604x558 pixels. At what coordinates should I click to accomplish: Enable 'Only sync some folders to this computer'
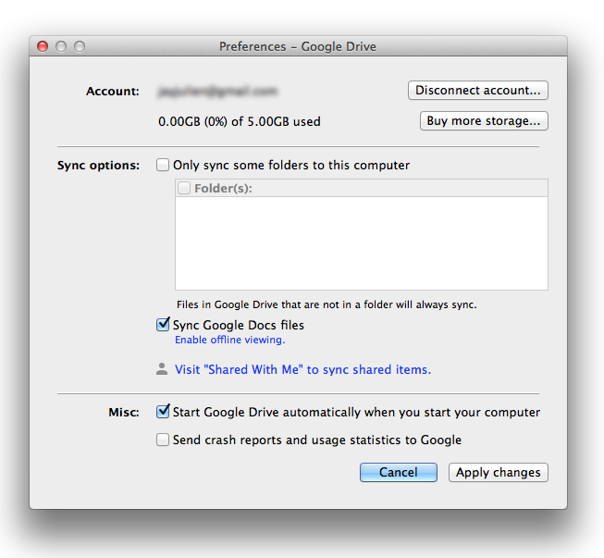[164, 166]
